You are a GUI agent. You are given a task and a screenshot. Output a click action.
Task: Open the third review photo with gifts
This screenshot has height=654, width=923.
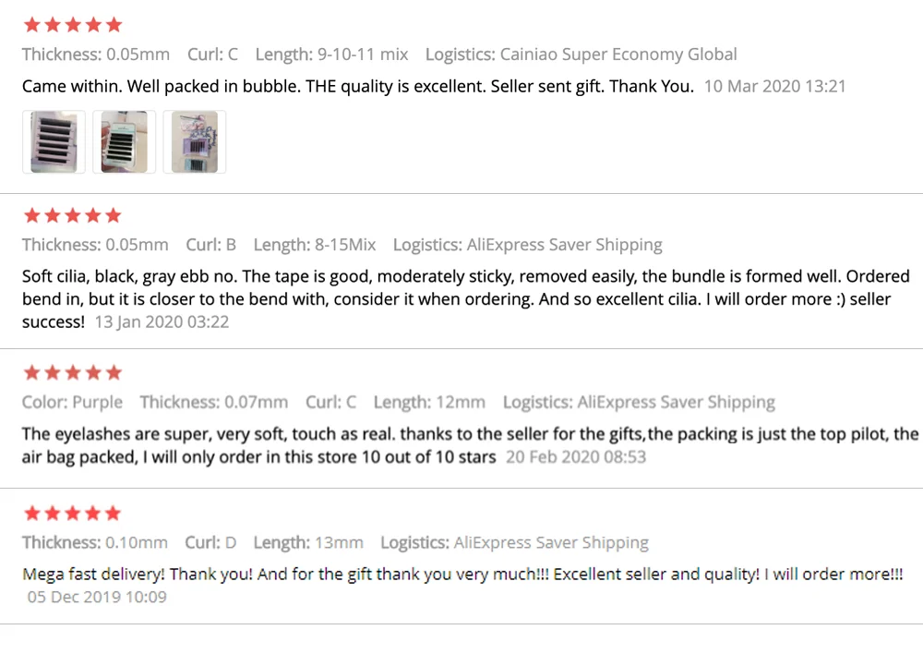pyautogui.click(x=194, y=141)
